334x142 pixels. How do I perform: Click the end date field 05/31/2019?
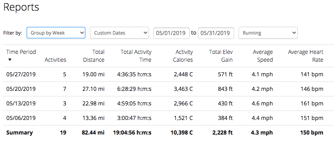pyautogui.click(x=216, y=33)
